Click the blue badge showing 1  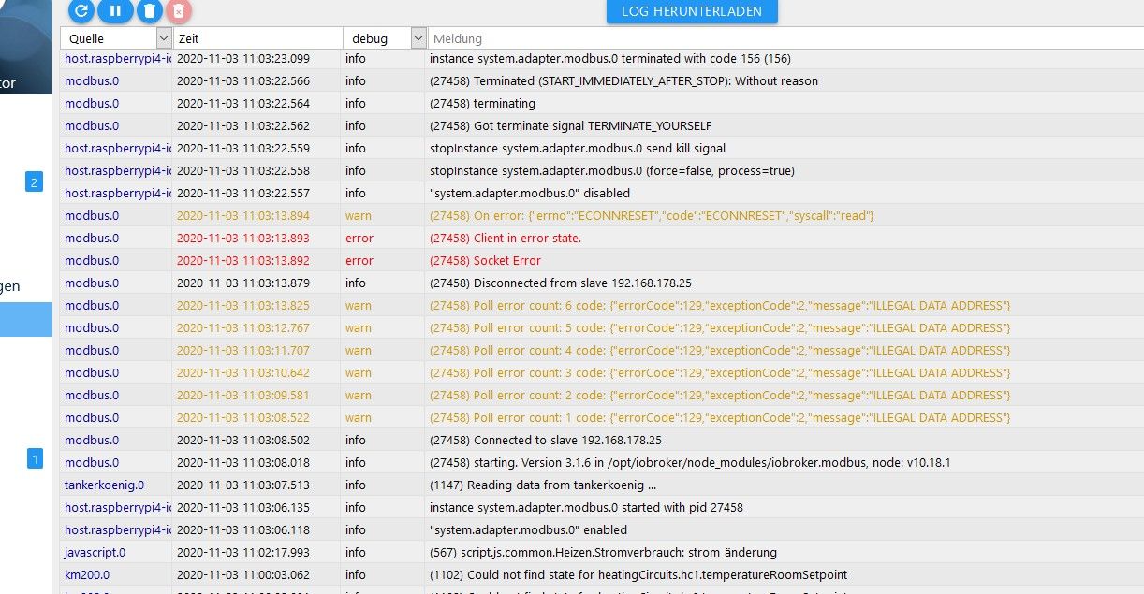(x=34, y=458)
